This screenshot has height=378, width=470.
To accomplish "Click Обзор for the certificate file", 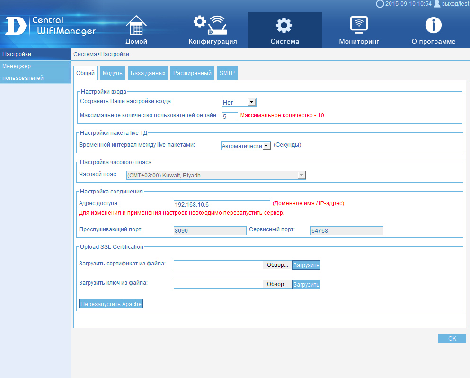I will 277,265.
